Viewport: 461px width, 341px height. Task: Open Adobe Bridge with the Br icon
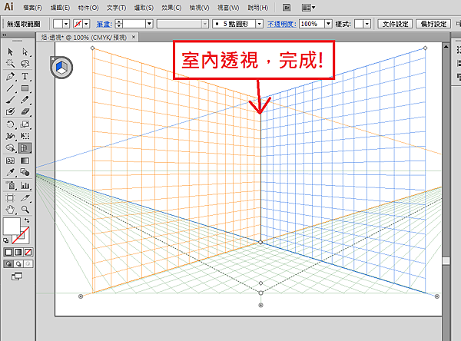coord(287,7)
